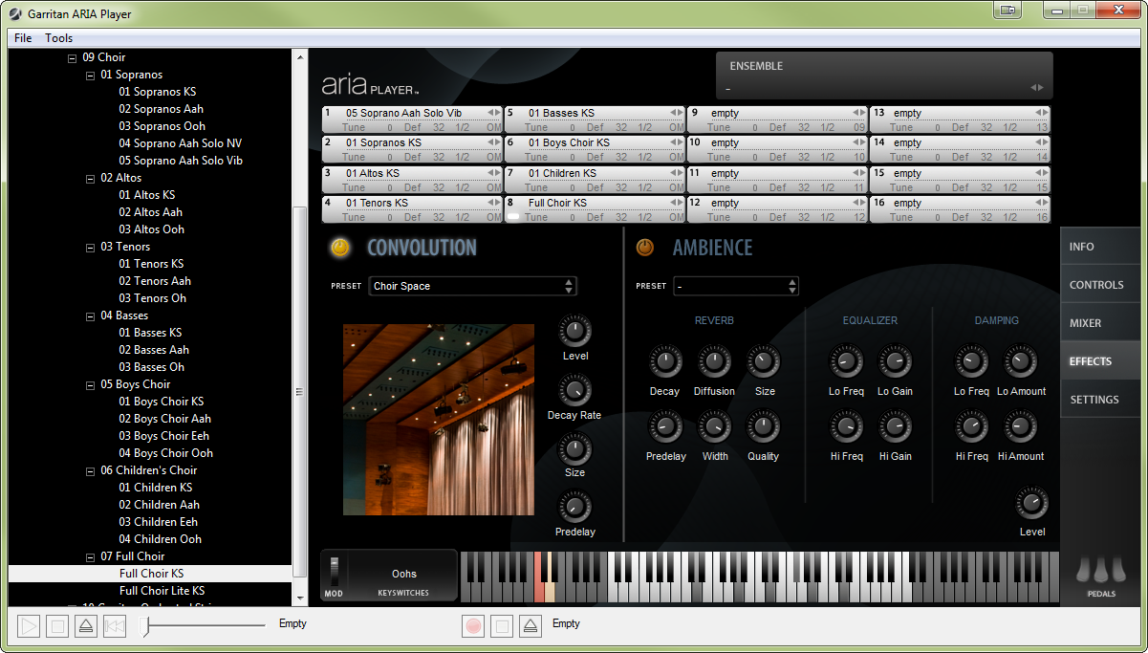Click the instrument tree vertical scrollbar
The width and height of the screenshot is (1148, 653).
(300, 391)
